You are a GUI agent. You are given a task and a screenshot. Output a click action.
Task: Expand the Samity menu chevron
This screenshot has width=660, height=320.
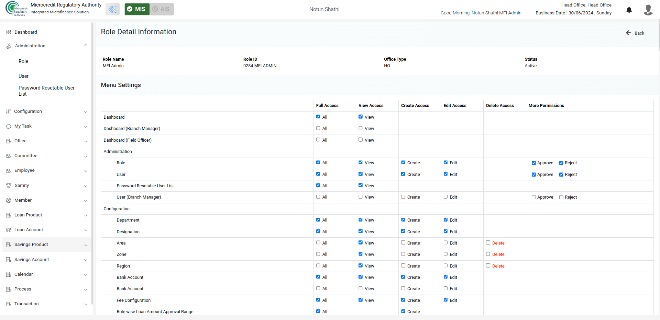[x=86, y=186]
